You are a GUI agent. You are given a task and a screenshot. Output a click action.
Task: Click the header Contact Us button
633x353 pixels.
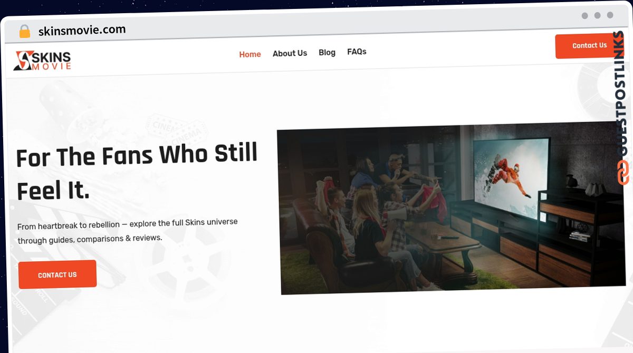589,46
